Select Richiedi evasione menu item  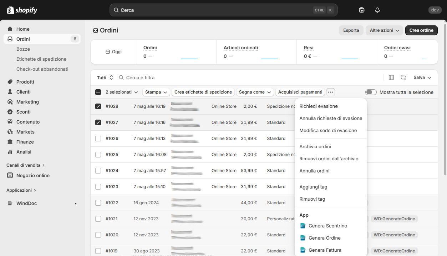pos(331,106)
